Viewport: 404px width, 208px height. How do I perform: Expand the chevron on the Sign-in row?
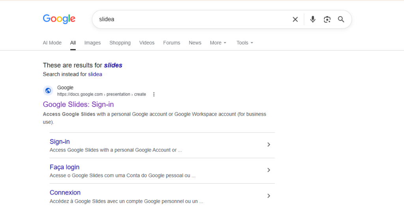268,144
